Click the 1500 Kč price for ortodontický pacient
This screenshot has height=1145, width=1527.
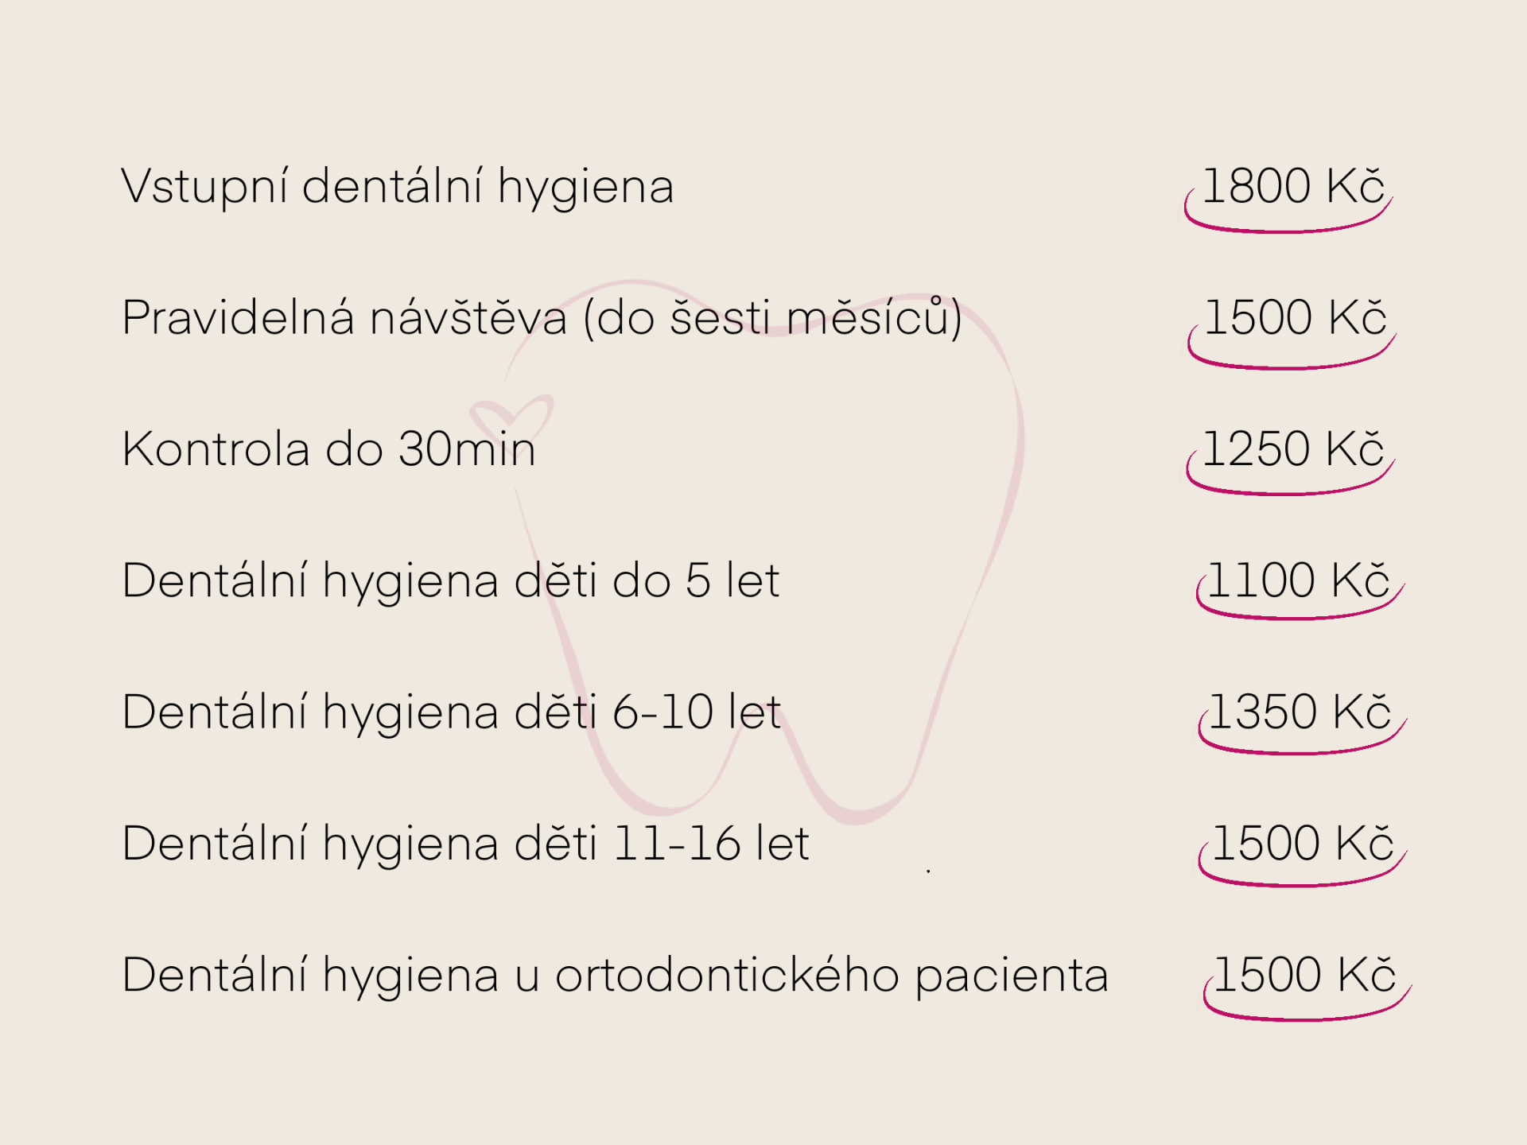click(1304, 975)
